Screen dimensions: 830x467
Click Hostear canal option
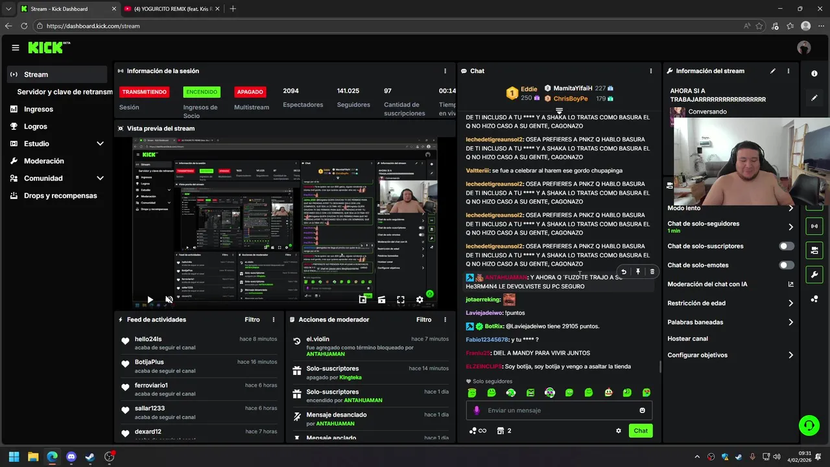click(x=688, y=339)
